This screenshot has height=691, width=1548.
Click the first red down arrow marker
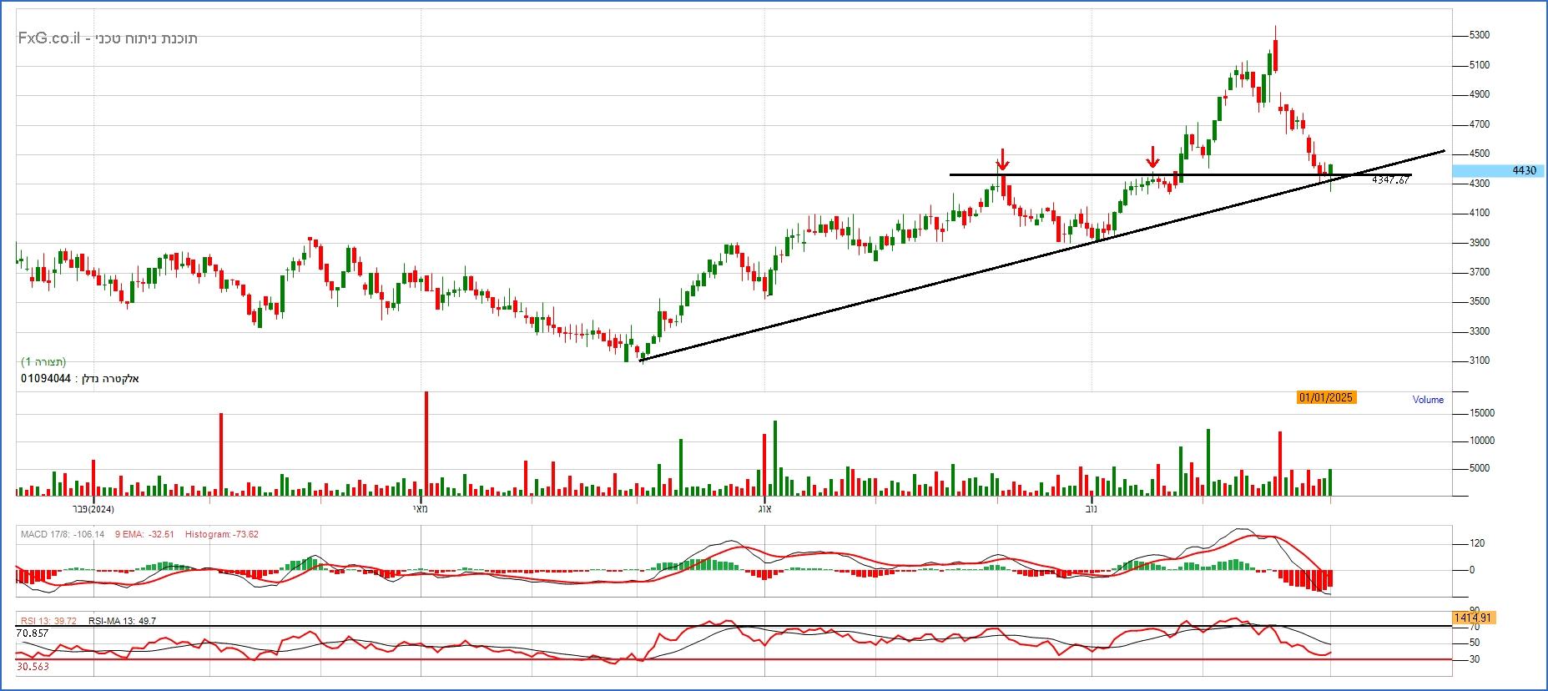coord(1002,159)
